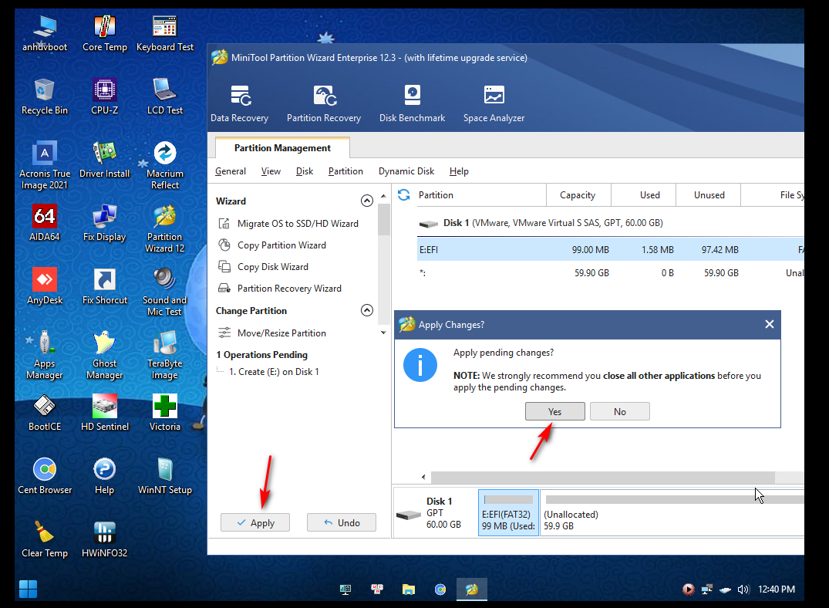Open anhdvboot desktop icon

pyautogui.click(x=45, y=33)
